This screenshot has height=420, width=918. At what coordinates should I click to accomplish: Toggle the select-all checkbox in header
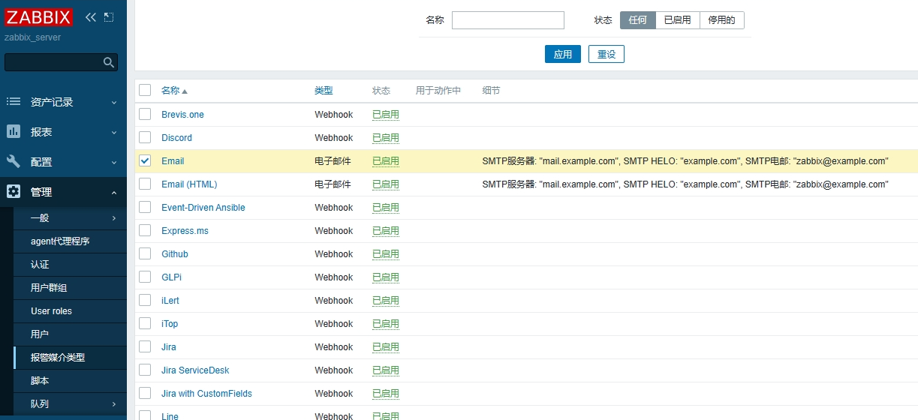(145, 90)
